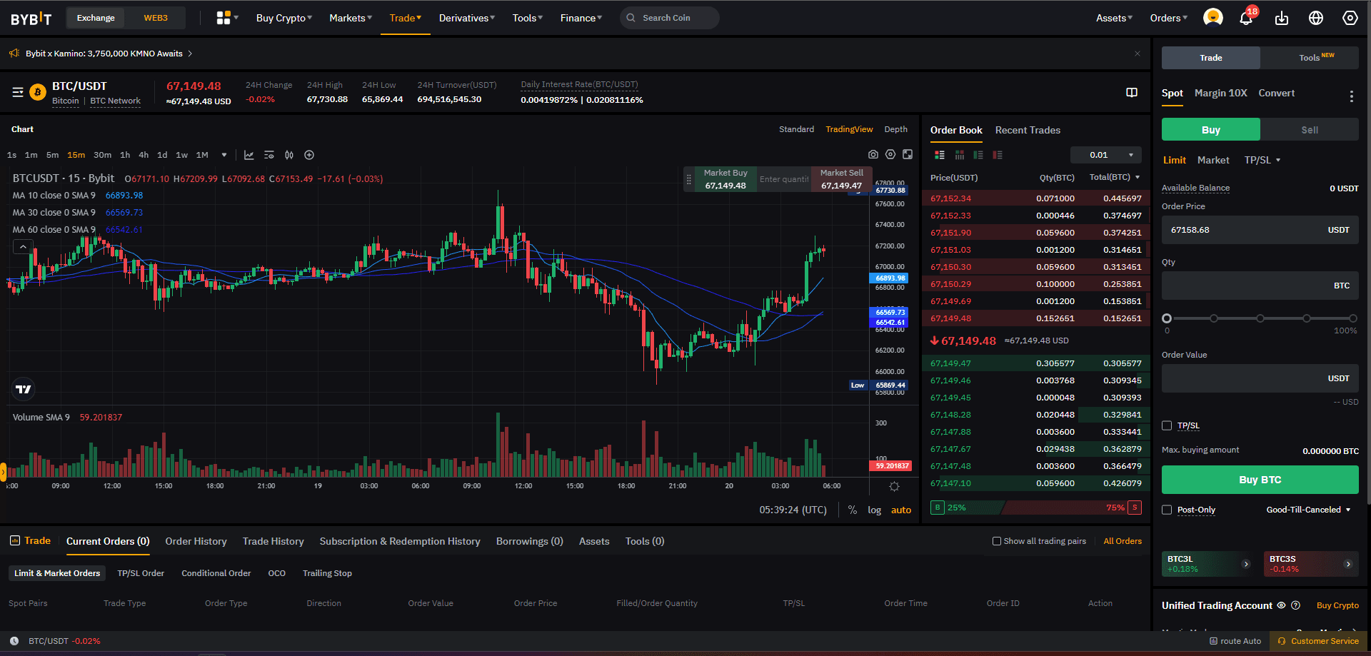Toggle the auto scale option
Image resolution: width=1371 pixels, height=656 pixels.
tap(901, 510)
